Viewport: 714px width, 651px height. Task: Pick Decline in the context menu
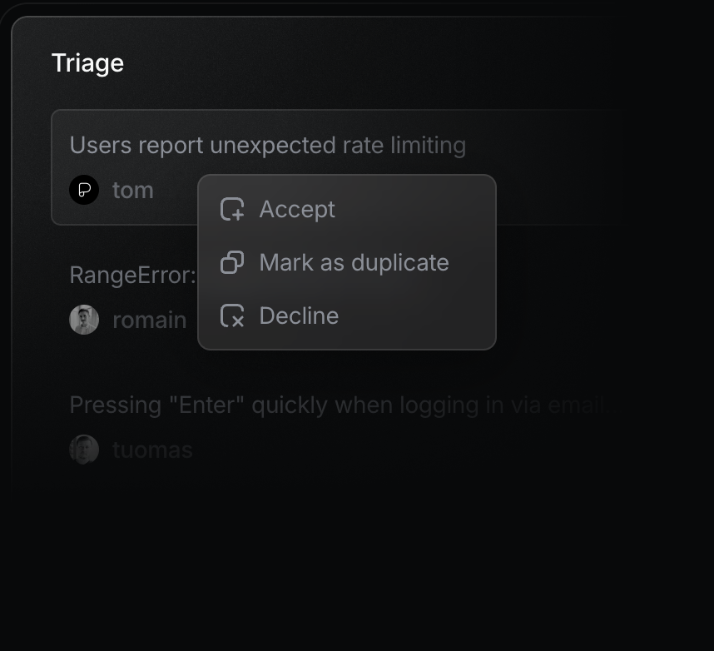tap(299, 316)
